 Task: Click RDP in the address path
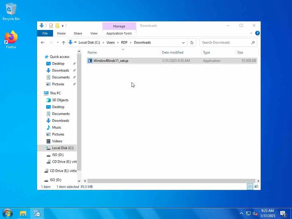click(124, 42)
